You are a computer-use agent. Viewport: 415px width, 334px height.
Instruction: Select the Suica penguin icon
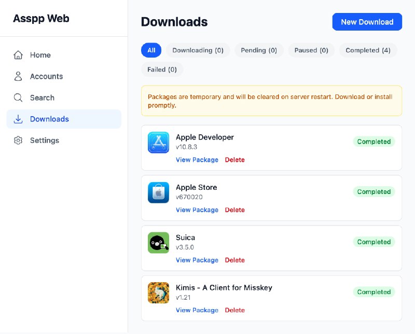158,242
